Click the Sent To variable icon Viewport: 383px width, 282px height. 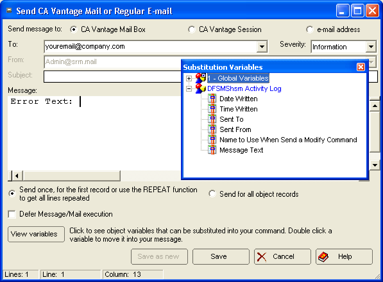[212, 119]
